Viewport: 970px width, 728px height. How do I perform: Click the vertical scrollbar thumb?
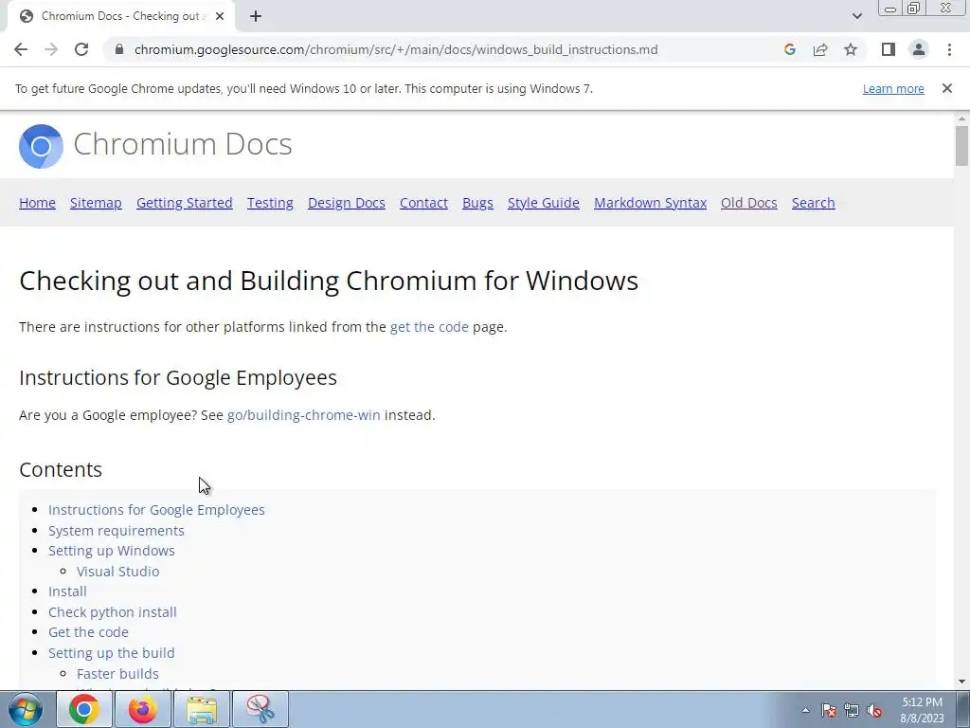[x=961, y=146]
